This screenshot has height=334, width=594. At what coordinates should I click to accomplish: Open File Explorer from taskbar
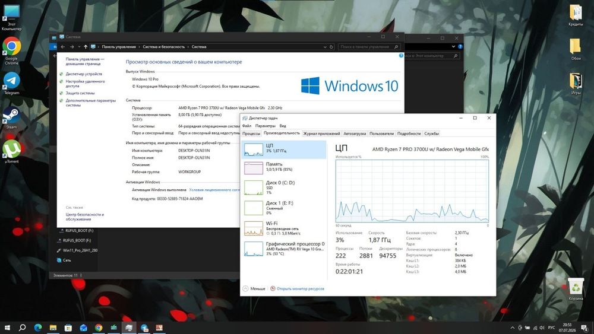[x=53, y=327]
